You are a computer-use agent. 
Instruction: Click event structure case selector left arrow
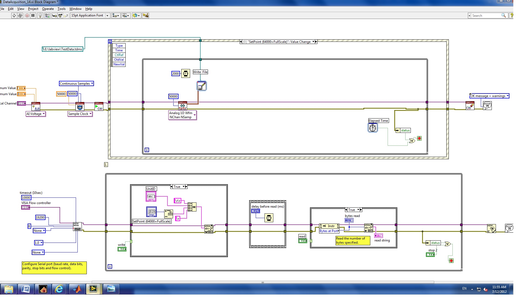point(241,42)
